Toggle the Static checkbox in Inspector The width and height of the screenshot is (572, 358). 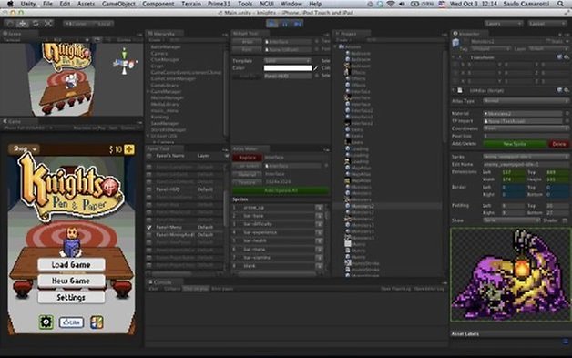pos(548,42)
